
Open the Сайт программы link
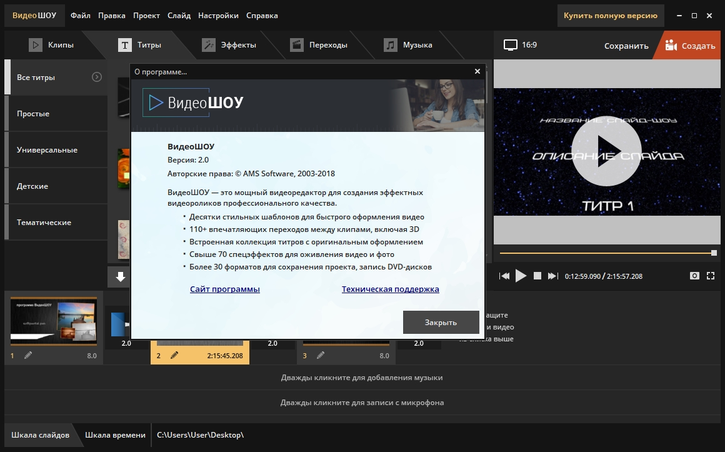[x=224, y=289]
